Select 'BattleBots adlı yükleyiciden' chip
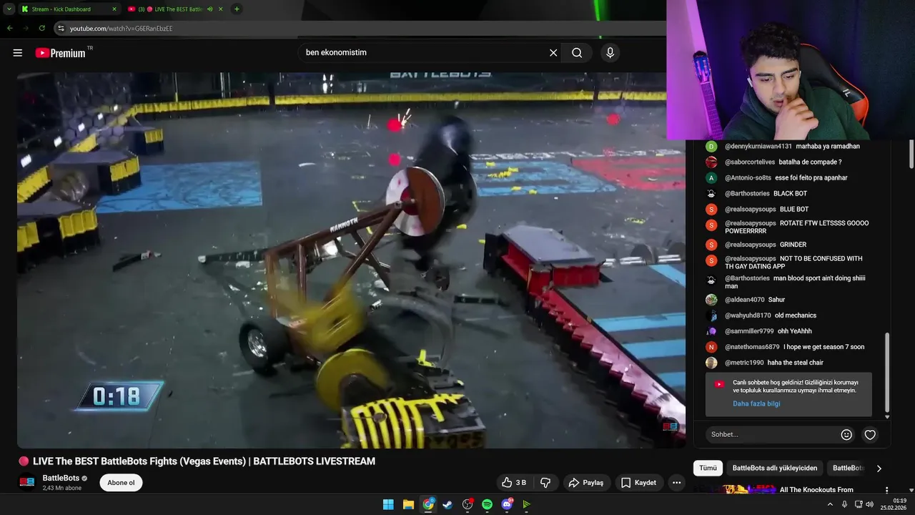Image resolution: width=915 pixels, height=515 pixels. pyautogui.click(x=775, y=468)
